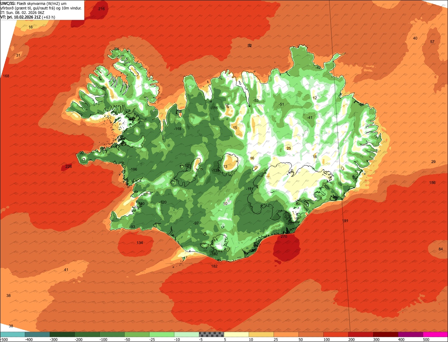Click the legend swatch between -25 and -10
448x342 pixels.
[161, 334]
